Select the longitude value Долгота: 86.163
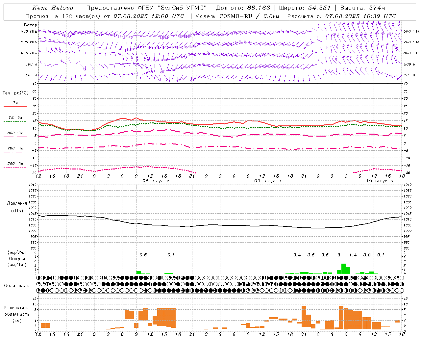 click(243, 8)
